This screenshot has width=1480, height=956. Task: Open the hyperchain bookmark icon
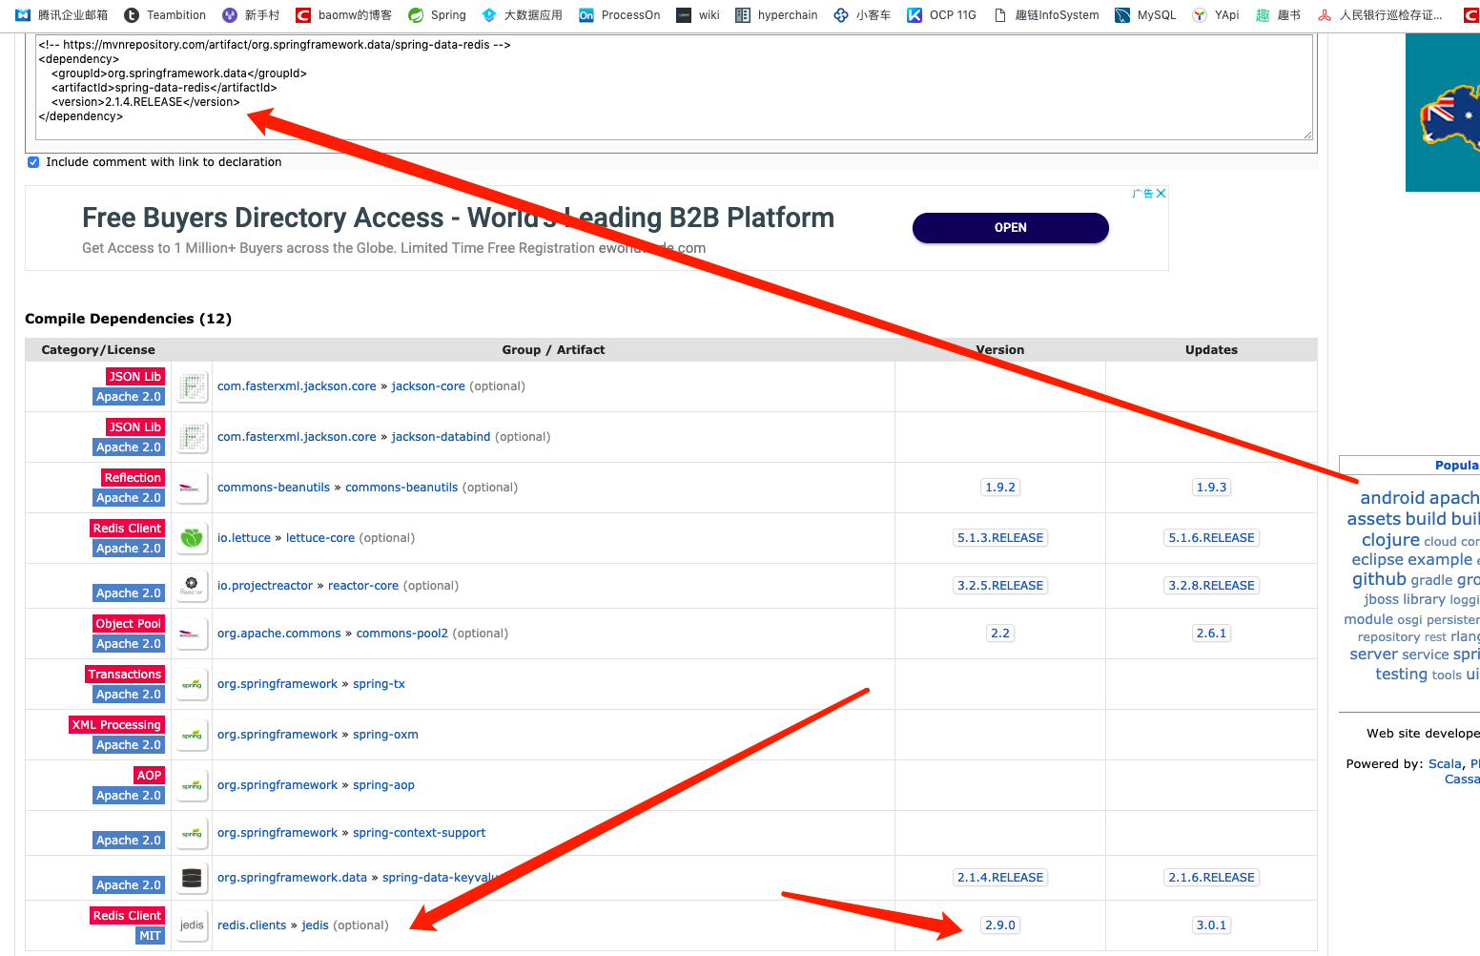click(x=743, y=15)
